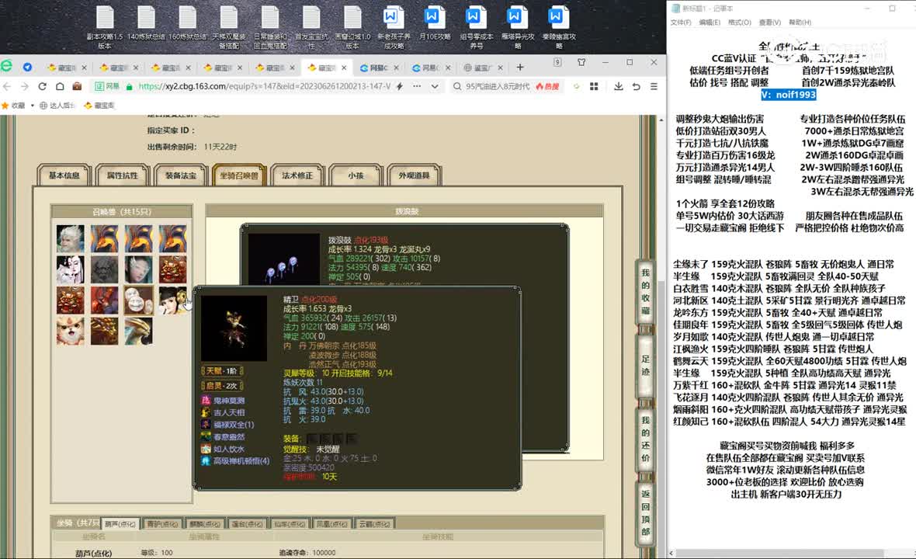Expand the address bar dropdown arrow
This screenshot has width=916, height=559.
coord(435,86)
